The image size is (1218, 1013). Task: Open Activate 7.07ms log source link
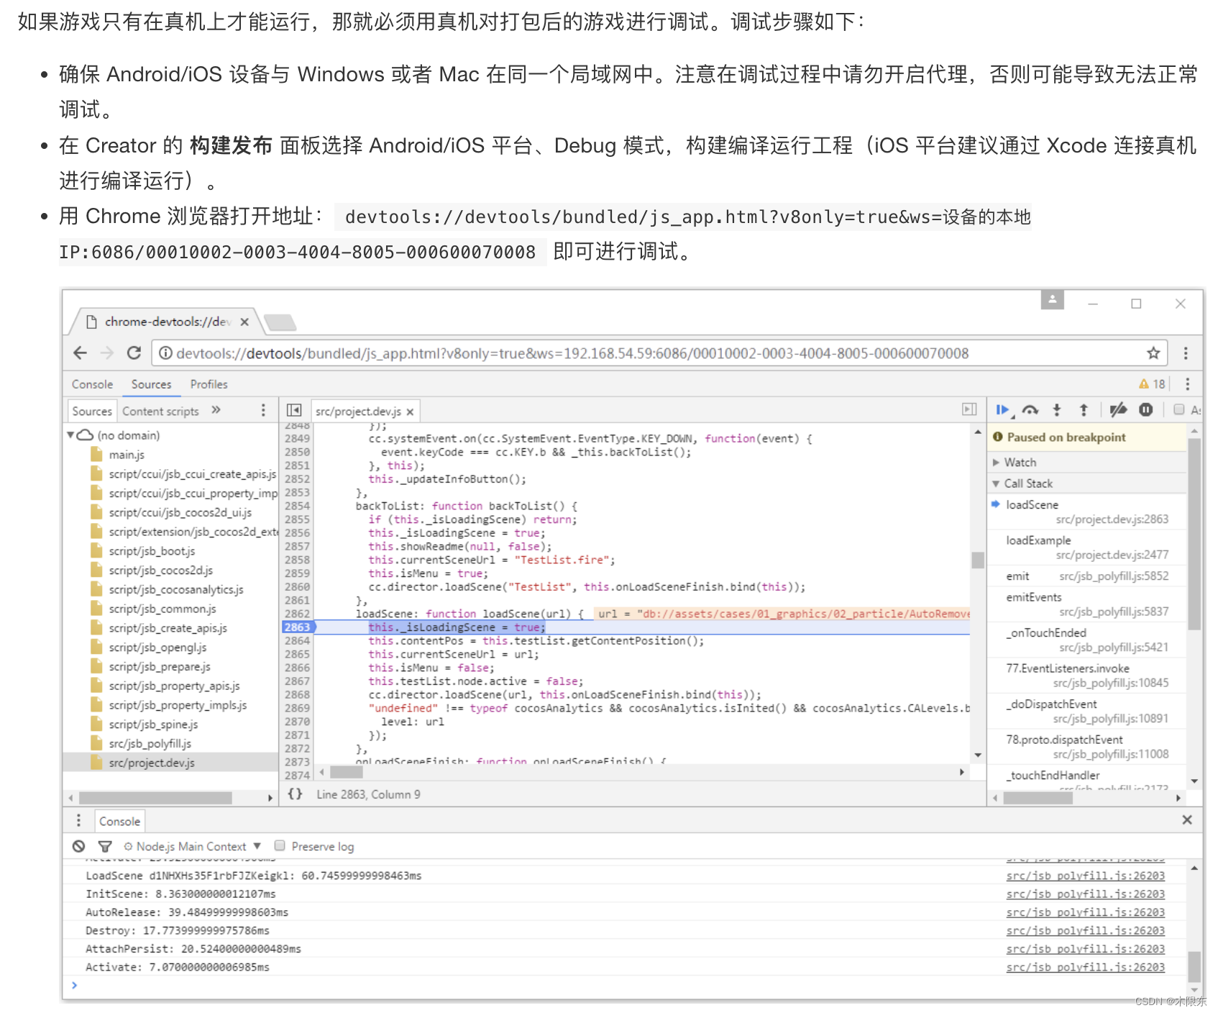[1085, 967]
